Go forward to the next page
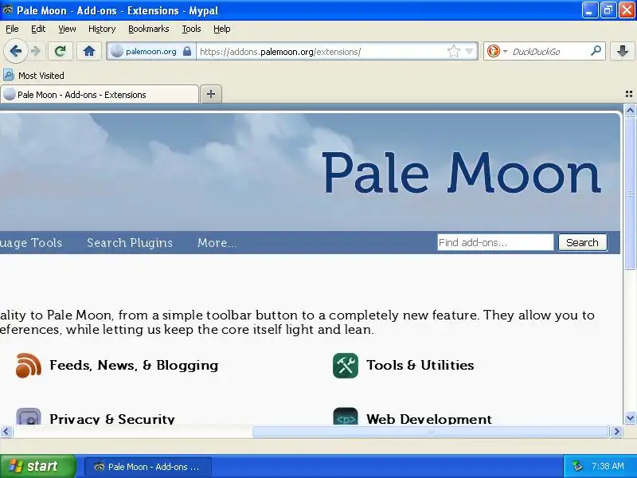This screenshot has width=637, height=478. pyautogui.click(x=36, y=51)
